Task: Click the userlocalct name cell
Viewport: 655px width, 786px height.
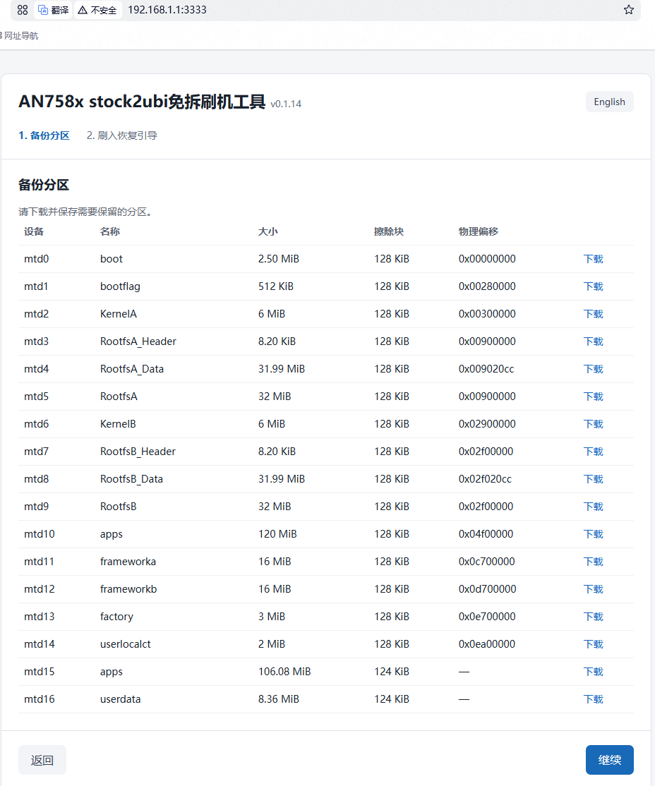Action: [x=126, y=645]
